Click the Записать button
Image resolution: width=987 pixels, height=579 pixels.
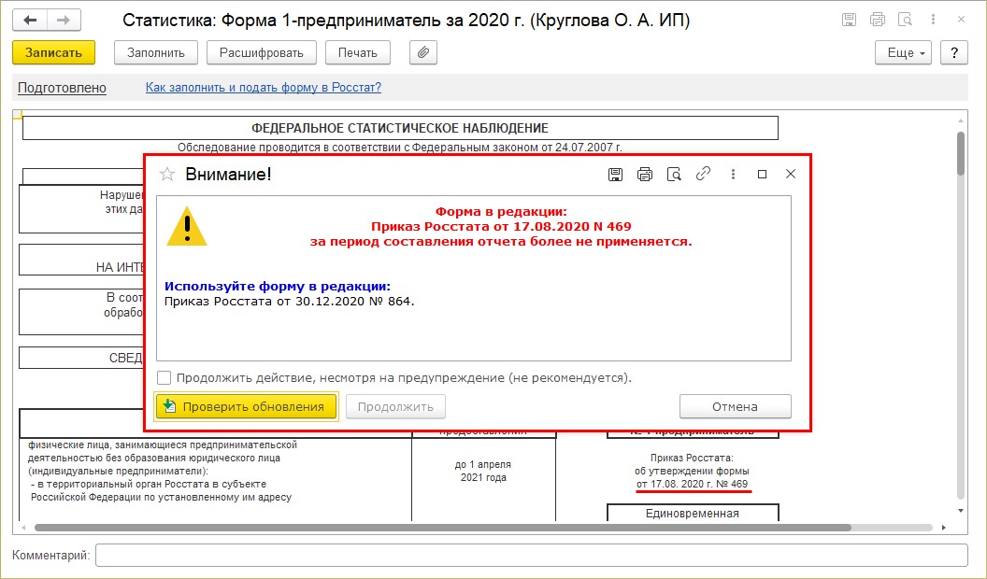(53, 53)
